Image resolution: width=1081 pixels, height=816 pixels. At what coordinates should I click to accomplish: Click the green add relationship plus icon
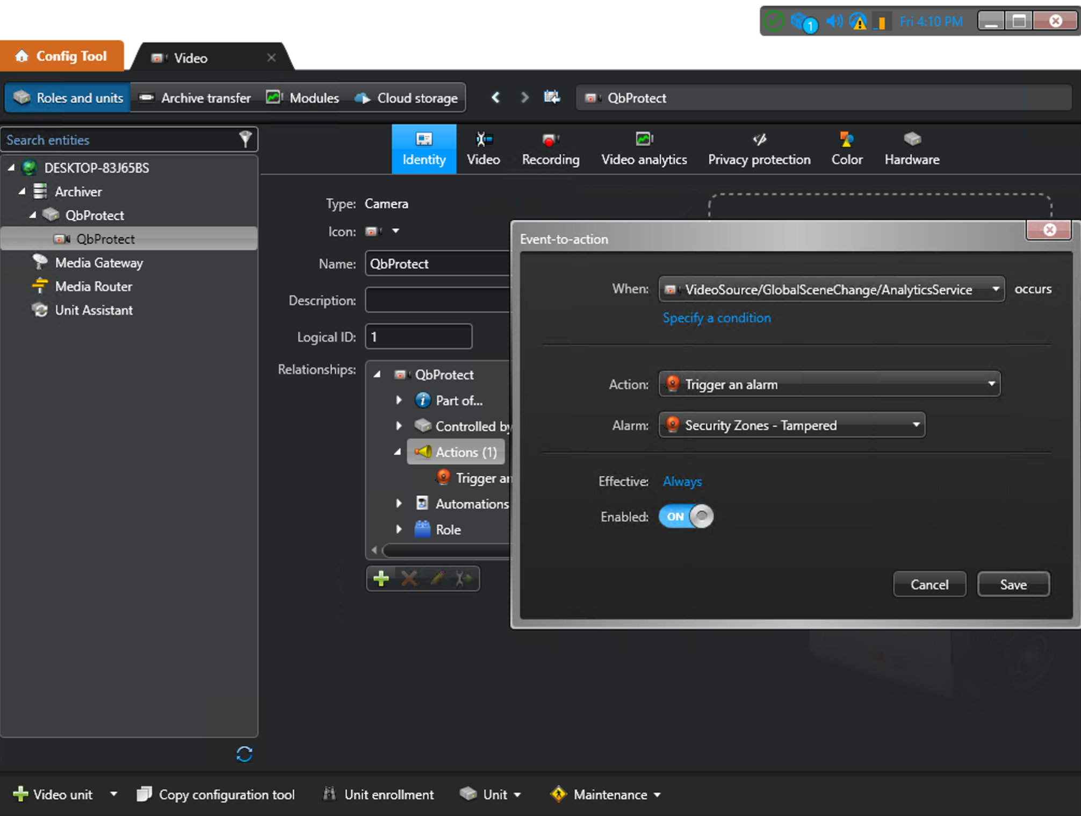coord(381,578)
